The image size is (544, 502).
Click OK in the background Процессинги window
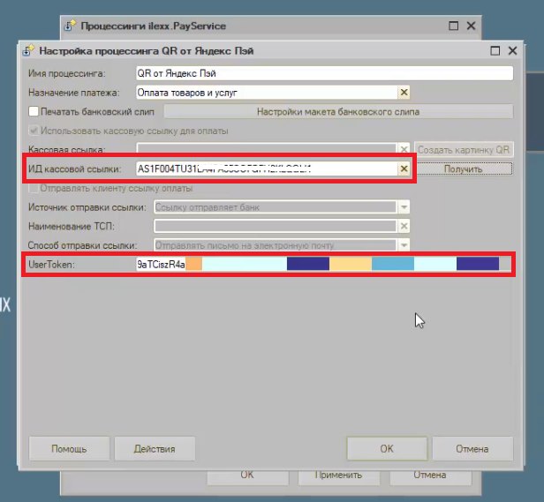click(247, 477)
